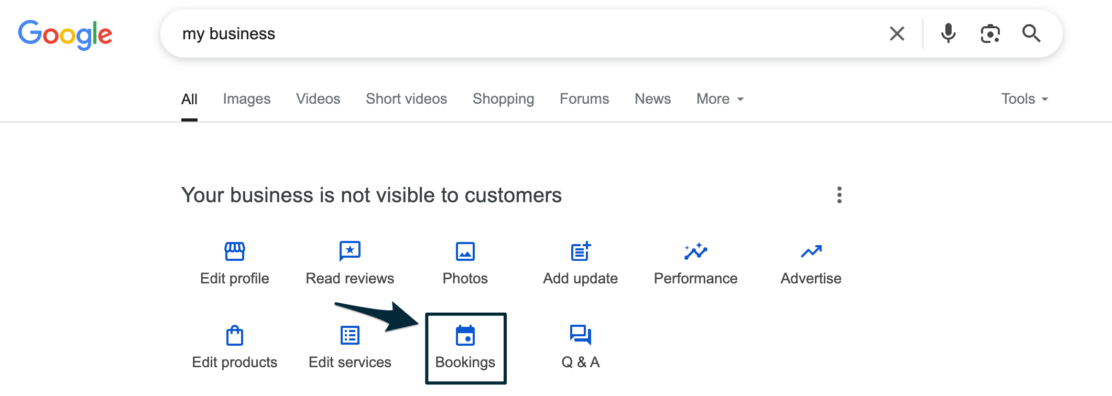The width and height of the screenshot is (1112, 396).
Task: Switch to the Images tab
Action: (x=247, y=99)
